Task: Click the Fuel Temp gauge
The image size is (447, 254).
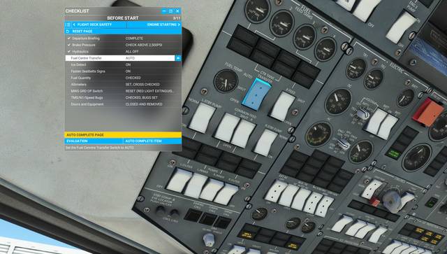Action: click(226, 81)
